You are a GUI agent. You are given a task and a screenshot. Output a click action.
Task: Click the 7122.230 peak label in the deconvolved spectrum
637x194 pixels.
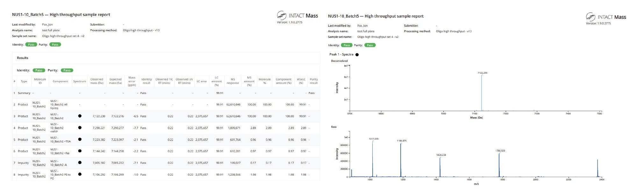pos(482,73)
